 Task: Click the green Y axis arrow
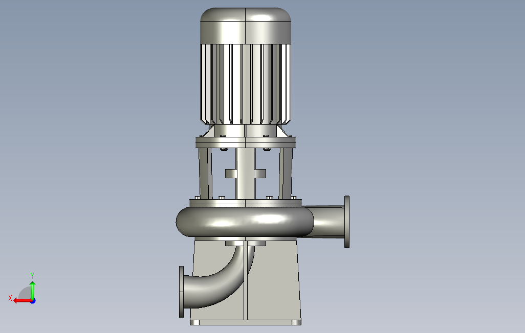(32, 290)
